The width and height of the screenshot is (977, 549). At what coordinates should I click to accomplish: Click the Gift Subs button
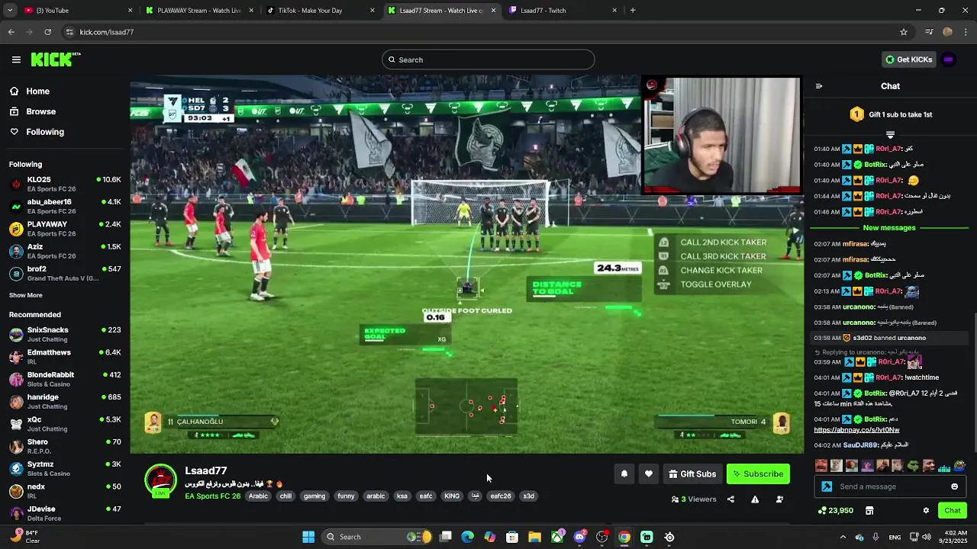pyautogui.click(x=692, y=474)
